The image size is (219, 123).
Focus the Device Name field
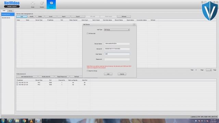tap(117, 44)
